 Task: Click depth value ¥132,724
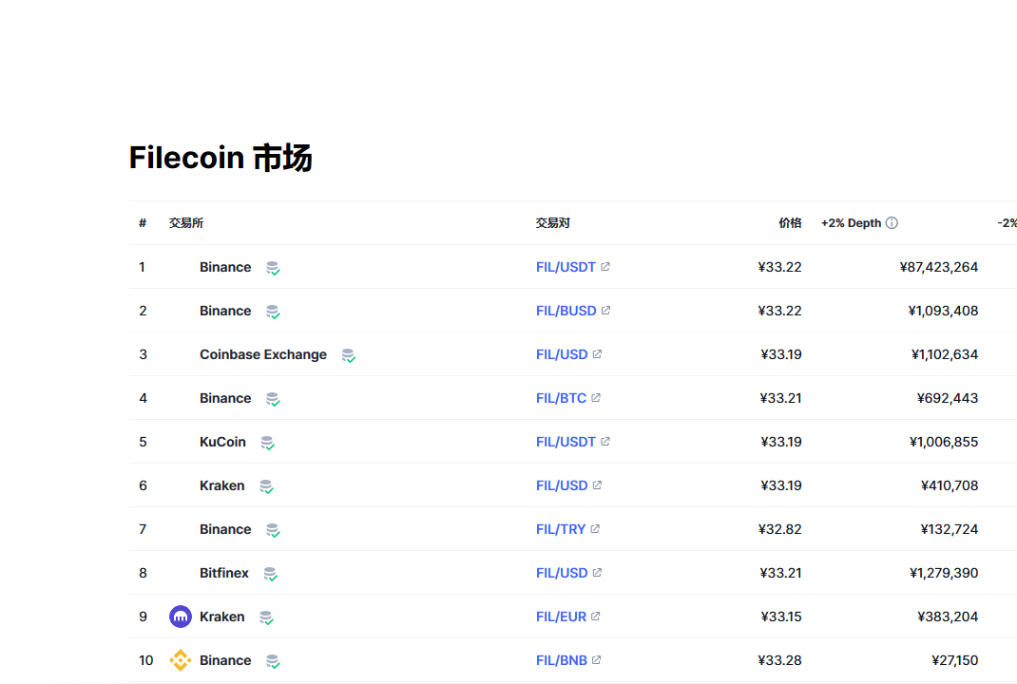(x=950, y=529)
